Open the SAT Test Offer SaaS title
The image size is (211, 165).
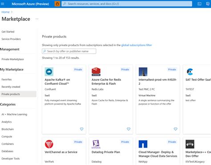point(198,79)
